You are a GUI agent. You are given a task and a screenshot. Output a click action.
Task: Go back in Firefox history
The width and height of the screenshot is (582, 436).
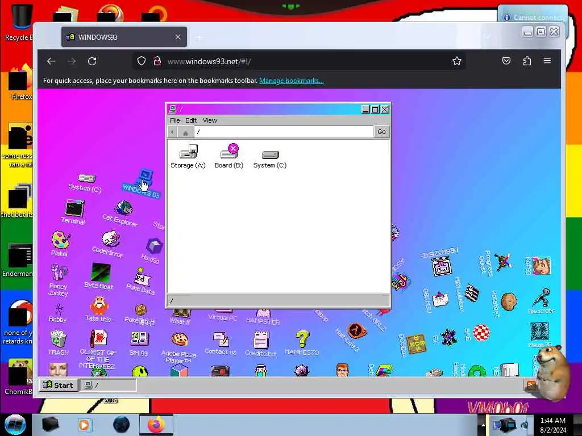(51, 61)
